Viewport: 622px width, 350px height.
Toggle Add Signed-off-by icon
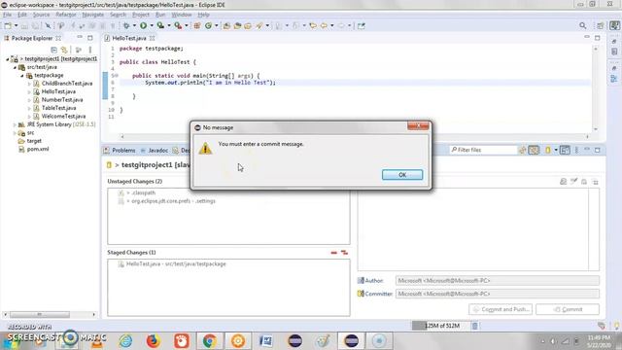pos(573,182)
